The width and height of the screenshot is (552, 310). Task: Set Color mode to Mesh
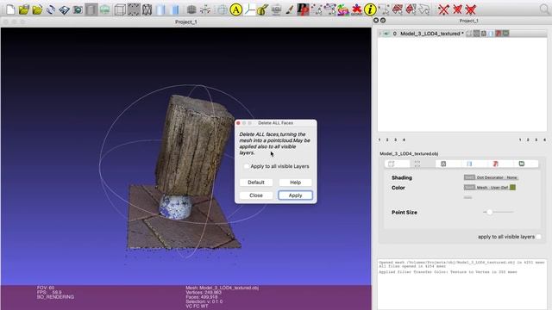click(482, 188)
